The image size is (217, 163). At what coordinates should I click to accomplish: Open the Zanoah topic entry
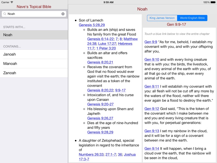click(34, 73)
